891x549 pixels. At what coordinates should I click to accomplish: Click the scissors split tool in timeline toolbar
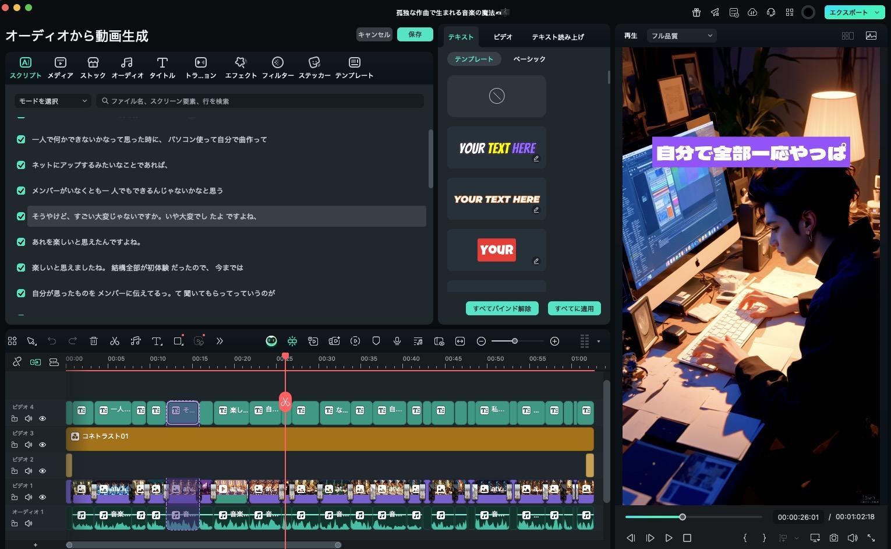pos(115,341)
